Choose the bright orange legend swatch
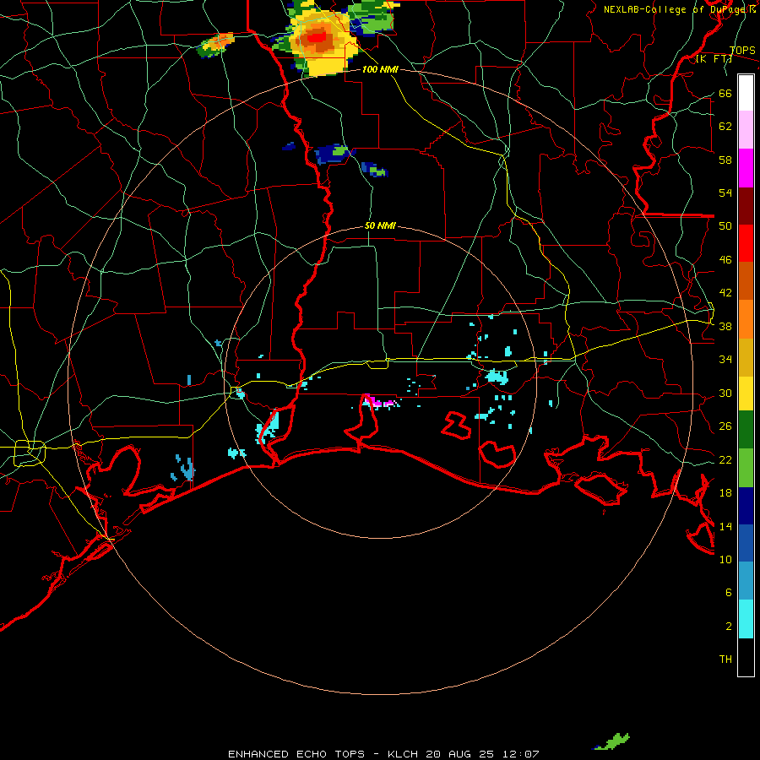The width and height of the screenshot is (760, 760). 746,319
